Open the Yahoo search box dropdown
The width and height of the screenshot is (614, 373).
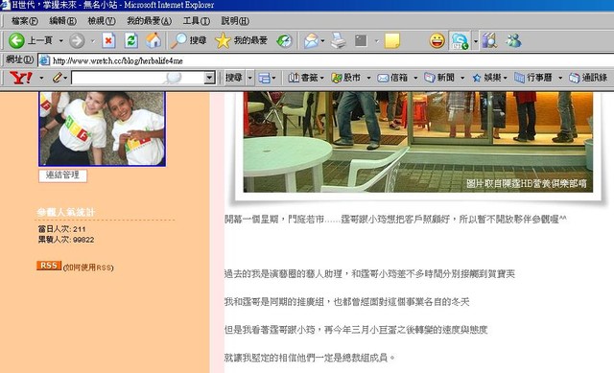[209, 78]
